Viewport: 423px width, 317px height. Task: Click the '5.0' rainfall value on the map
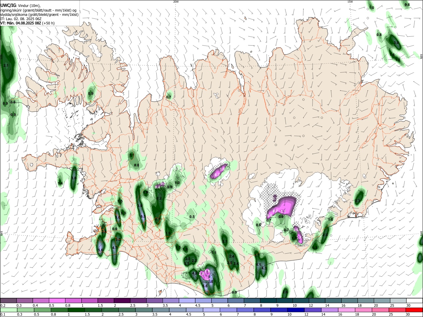(x=118, y=217)
